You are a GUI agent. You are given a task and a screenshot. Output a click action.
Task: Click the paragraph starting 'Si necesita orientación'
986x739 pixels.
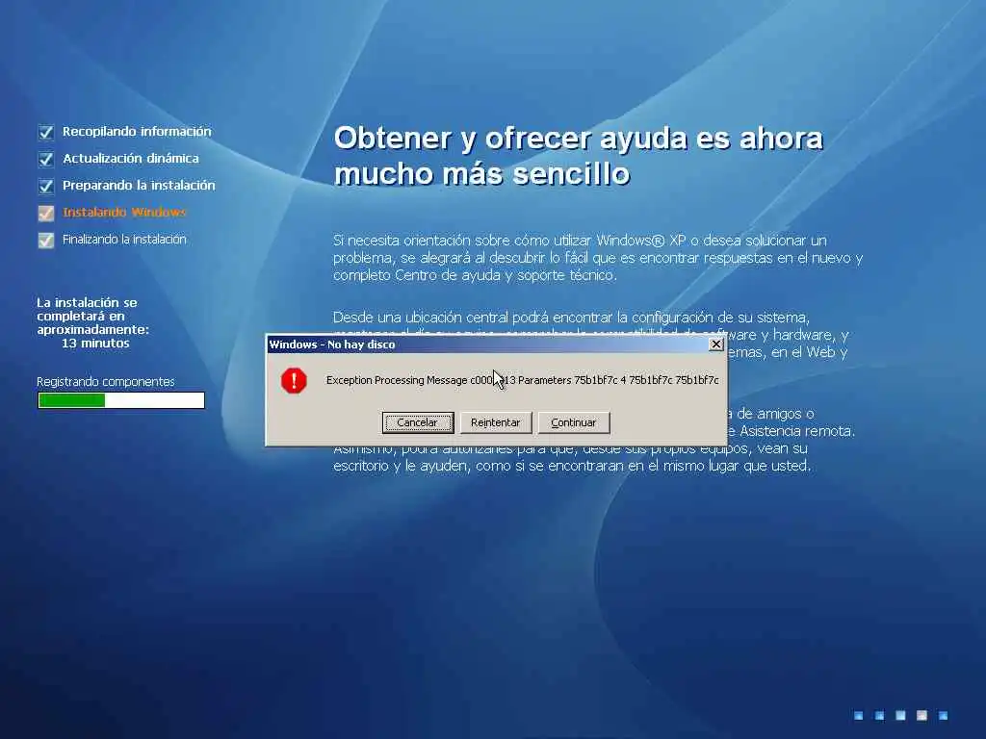tap(598, 258)
